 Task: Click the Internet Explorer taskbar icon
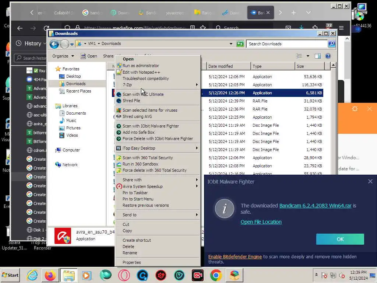click(x=32, y=275)
